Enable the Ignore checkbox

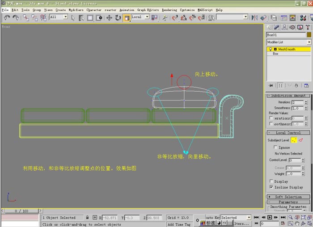[275, 147]
